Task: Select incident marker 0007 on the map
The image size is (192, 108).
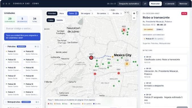Action: pyautogui.click(x=91, y=57)
